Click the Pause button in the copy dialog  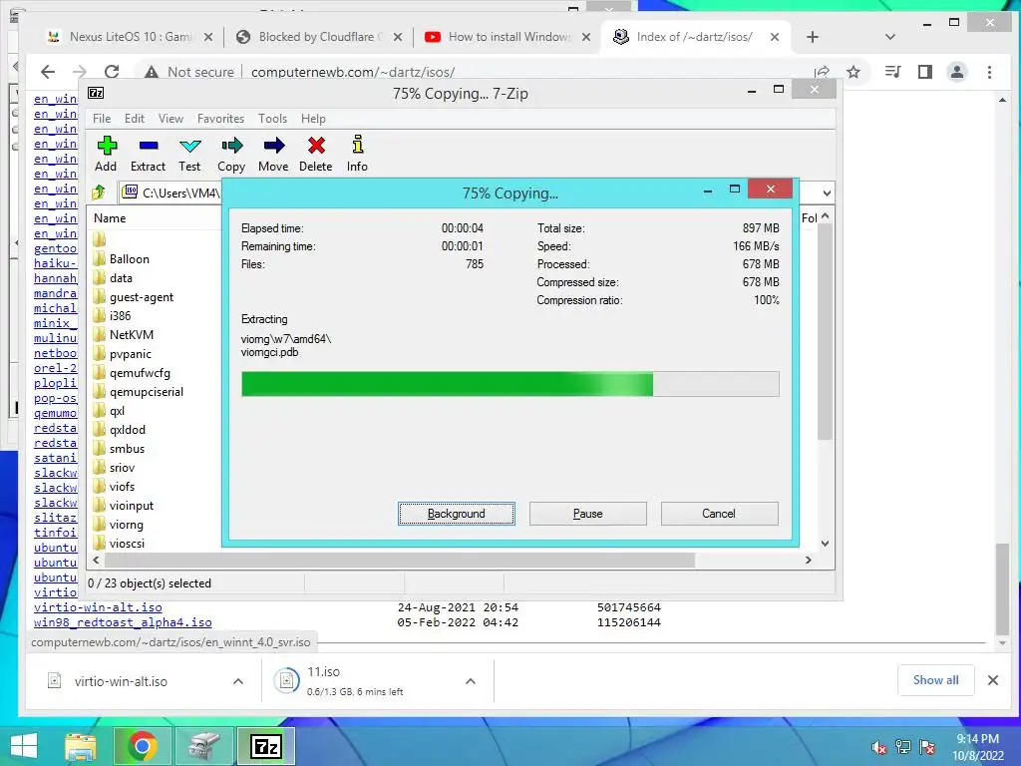click(x=587, y=514)
